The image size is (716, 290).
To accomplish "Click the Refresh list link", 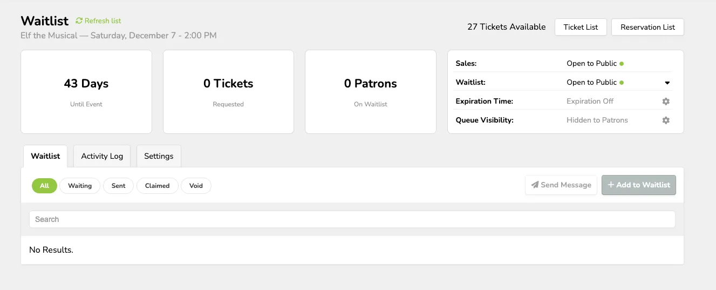I will (x=103, y=21).
